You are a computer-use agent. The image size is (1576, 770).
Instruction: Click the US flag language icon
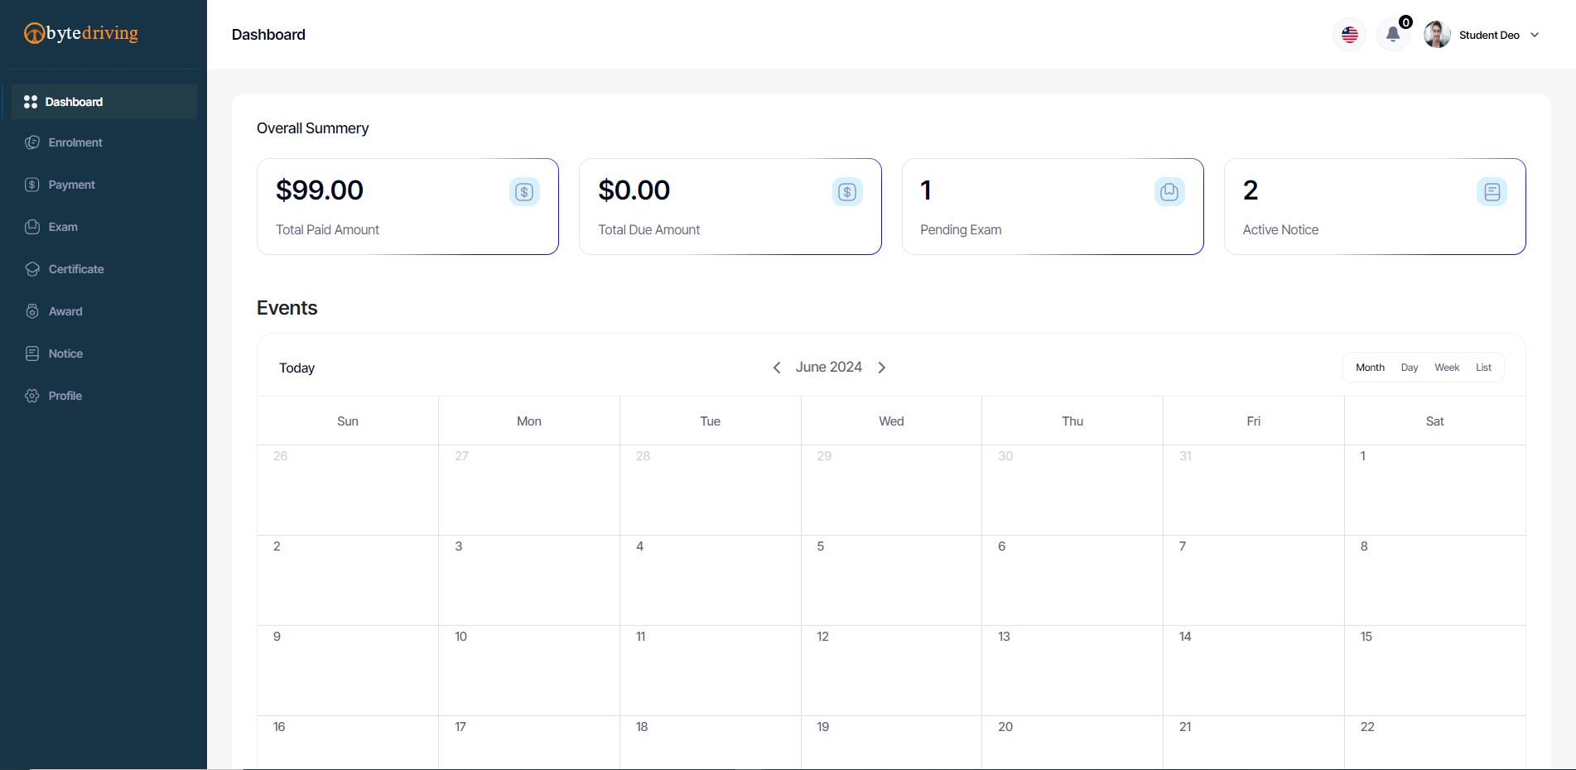coord(1350,35)
